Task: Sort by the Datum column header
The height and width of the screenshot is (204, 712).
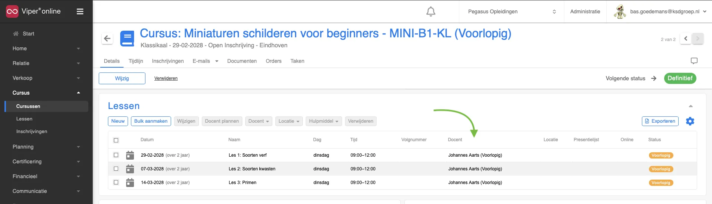Action: click(147, 140)
